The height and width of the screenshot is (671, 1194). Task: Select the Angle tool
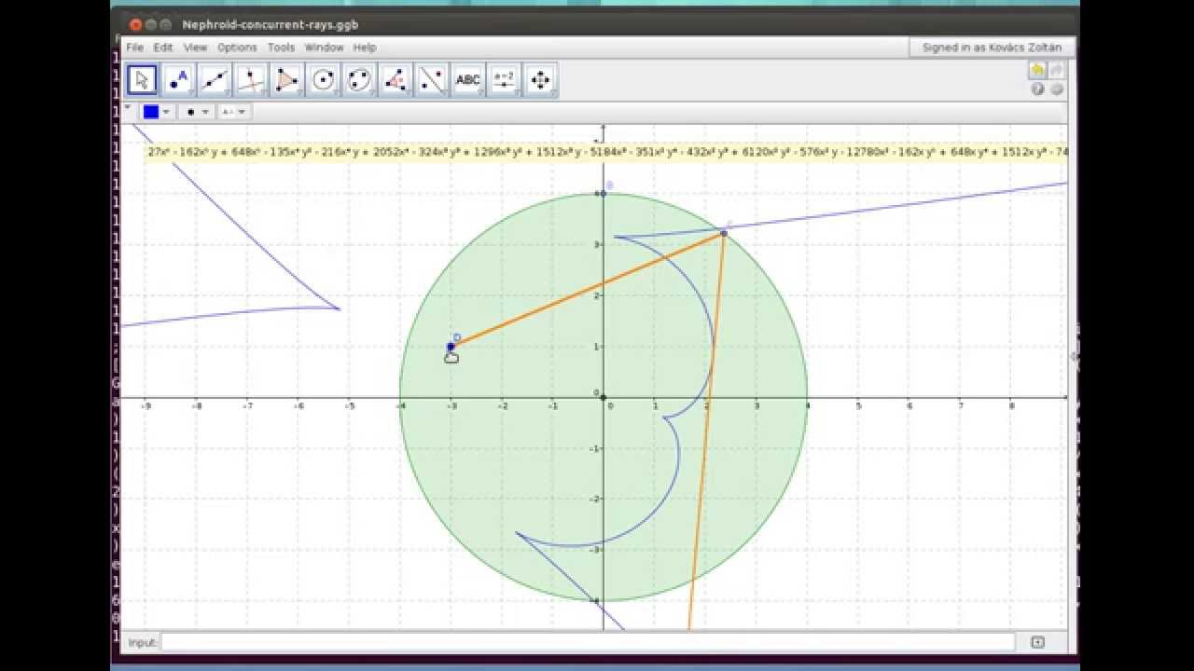click(396, 80)
